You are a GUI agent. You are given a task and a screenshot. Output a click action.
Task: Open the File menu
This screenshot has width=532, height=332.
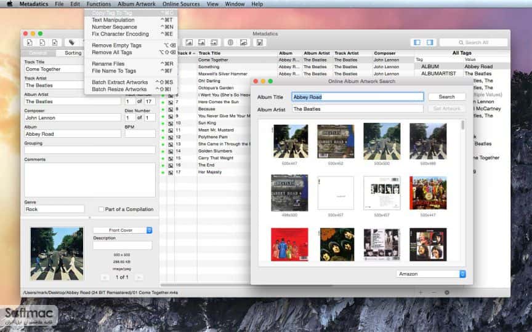[x=59, y=4]
